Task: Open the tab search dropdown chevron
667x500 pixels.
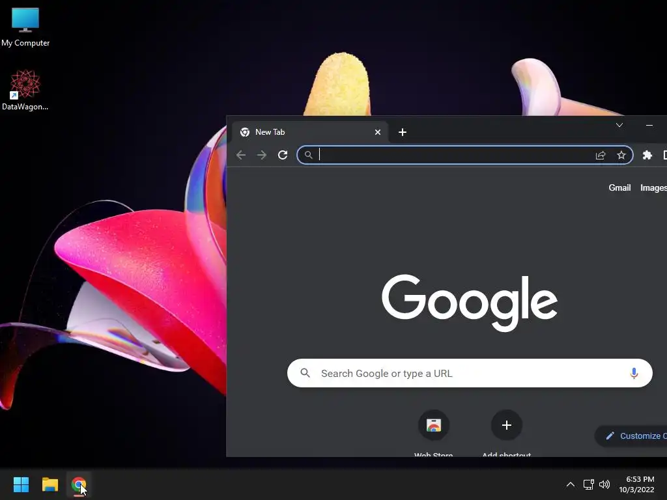Action: pos(619,125)
